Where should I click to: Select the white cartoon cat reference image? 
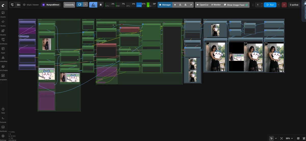click(x=46, y=74)
